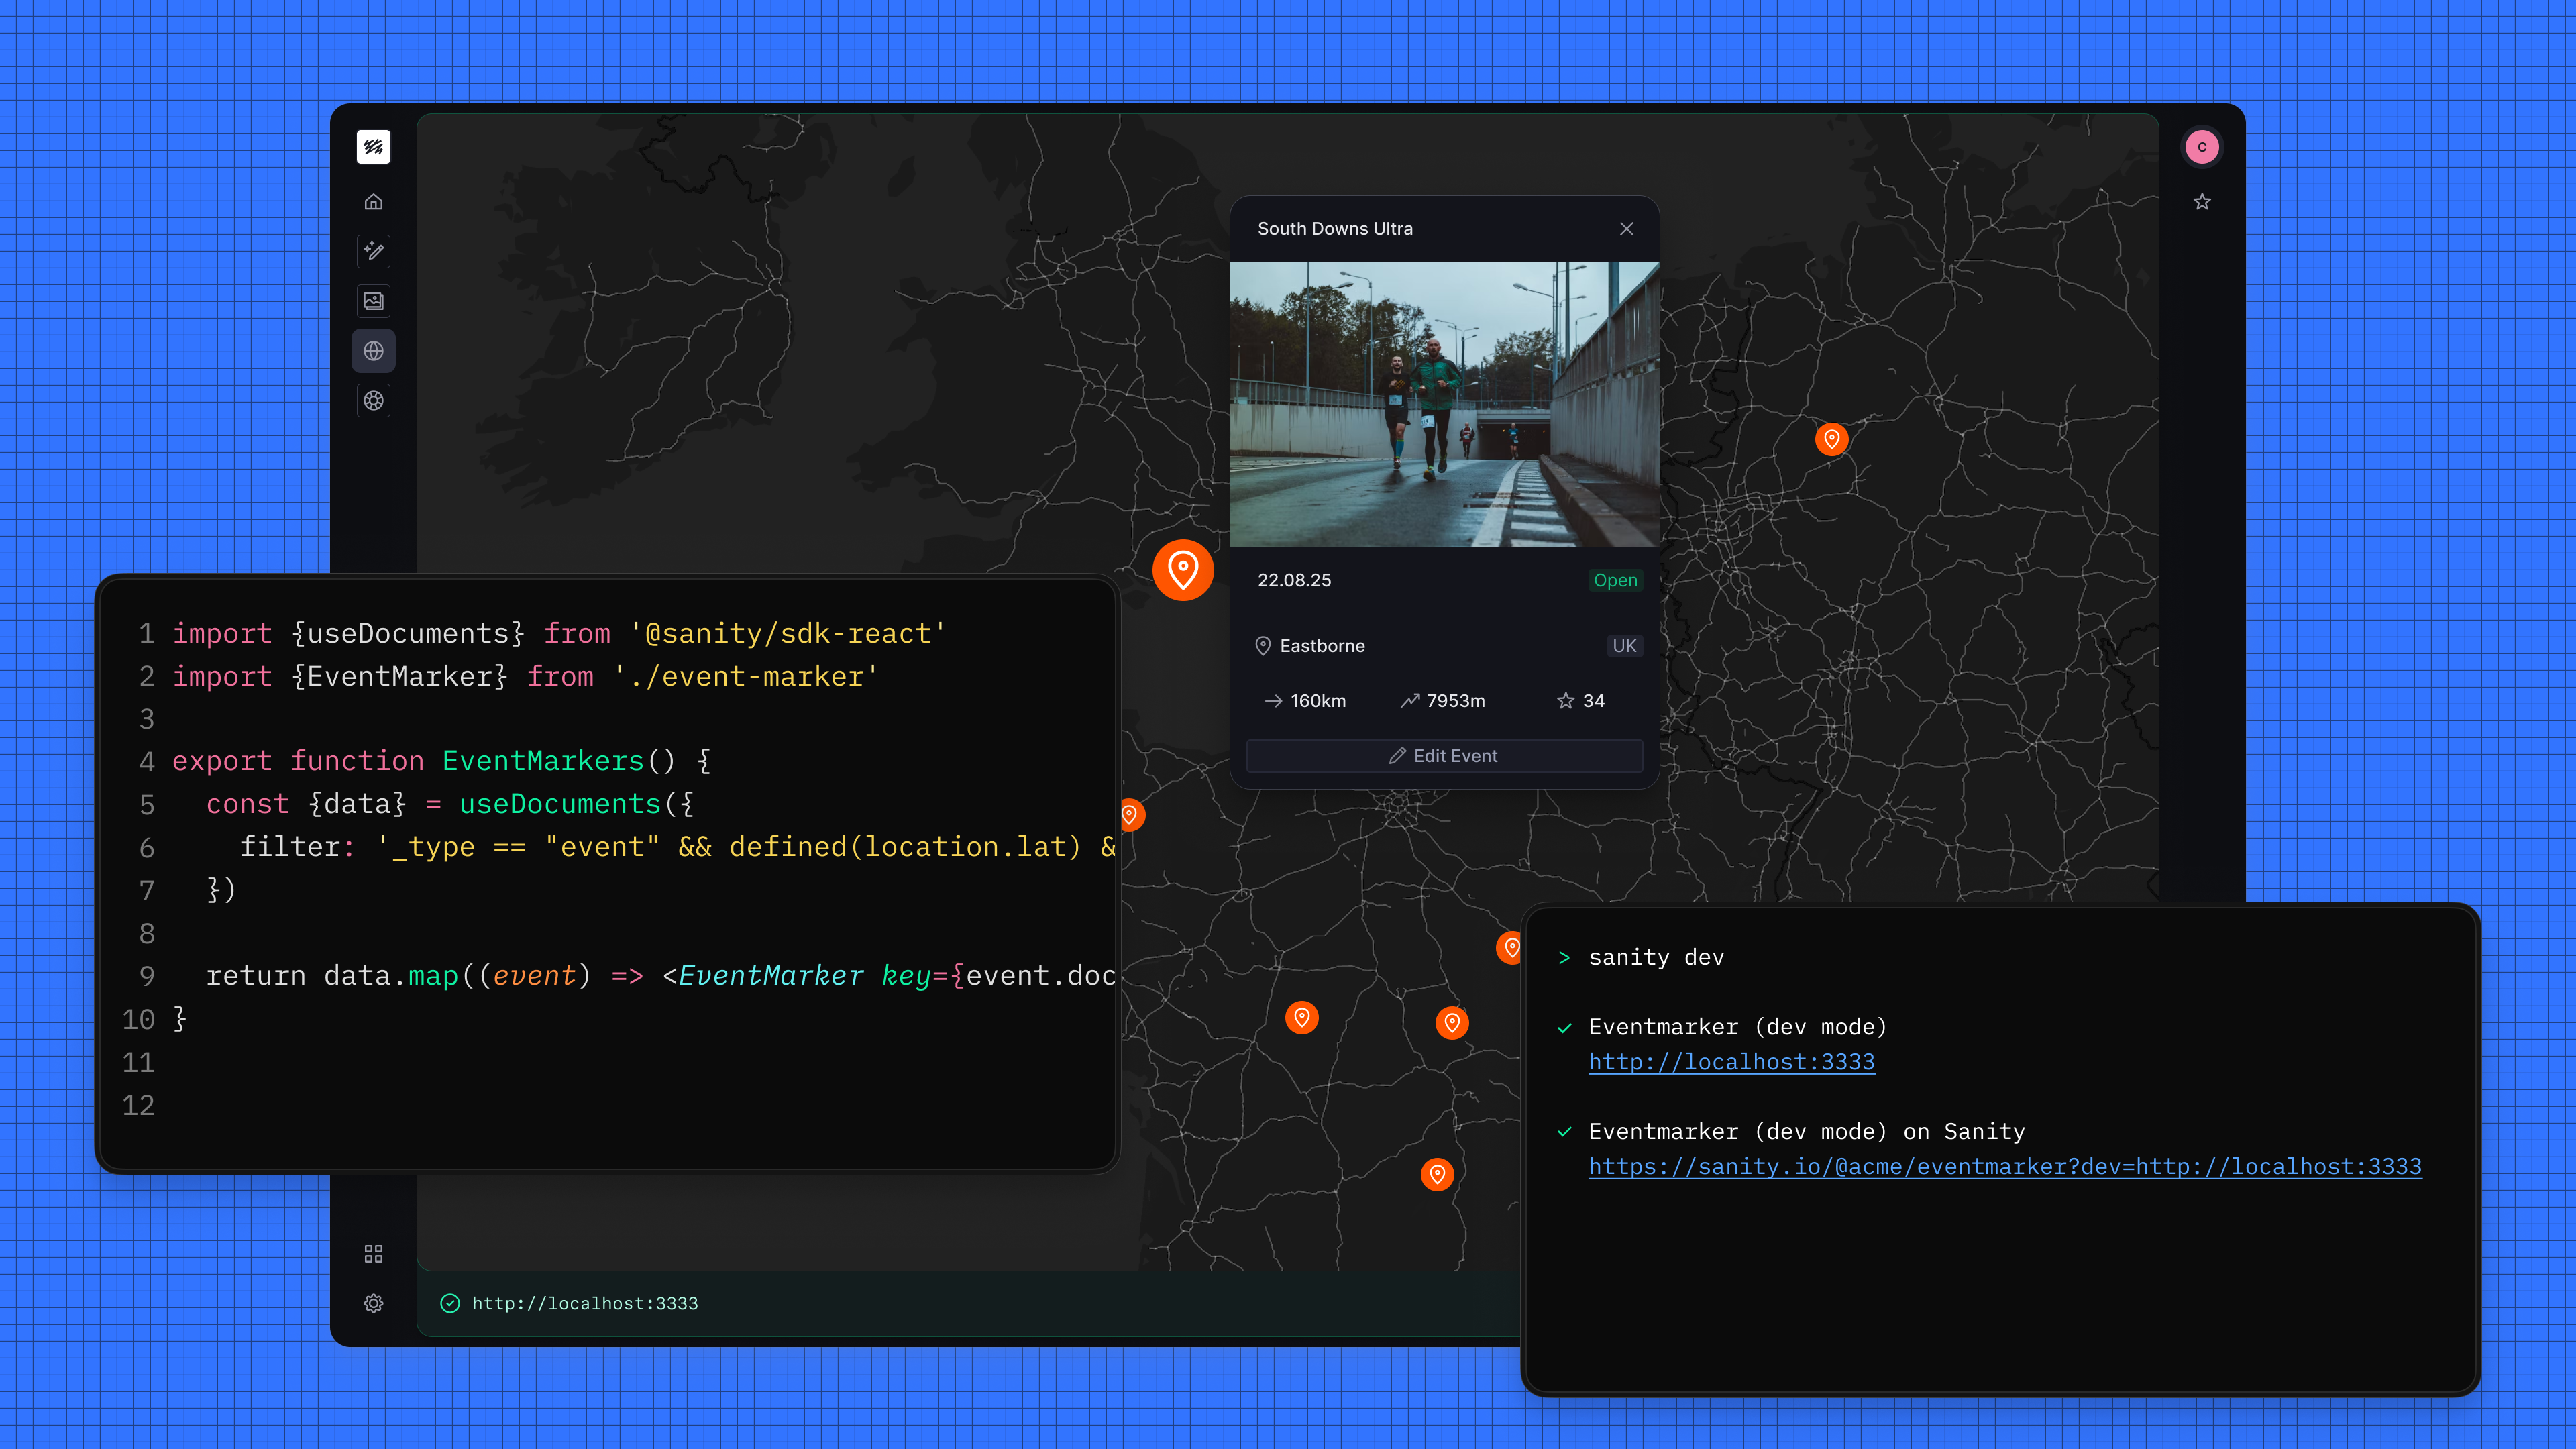Click the localhost:3333 status bar address
2576x1449 pixels.
coord(585,1303)
